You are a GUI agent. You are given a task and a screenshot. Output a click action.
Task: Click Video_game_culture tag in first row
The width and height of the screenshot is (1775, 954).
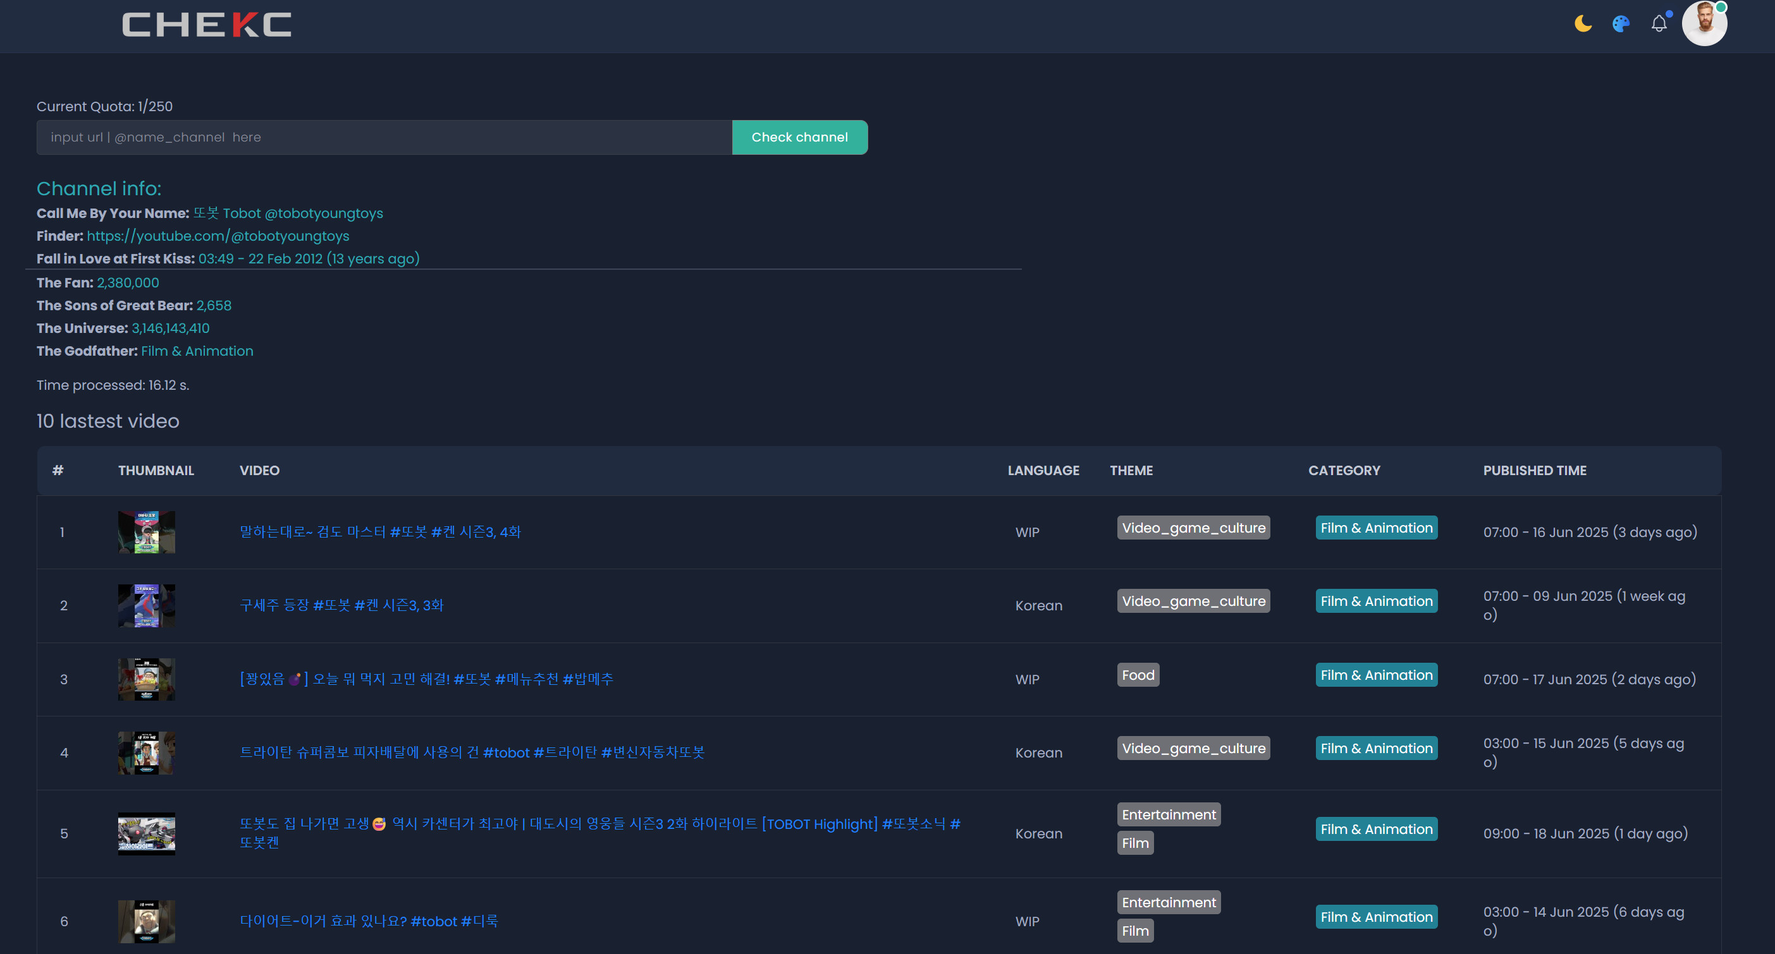(x=1193, y=528)
